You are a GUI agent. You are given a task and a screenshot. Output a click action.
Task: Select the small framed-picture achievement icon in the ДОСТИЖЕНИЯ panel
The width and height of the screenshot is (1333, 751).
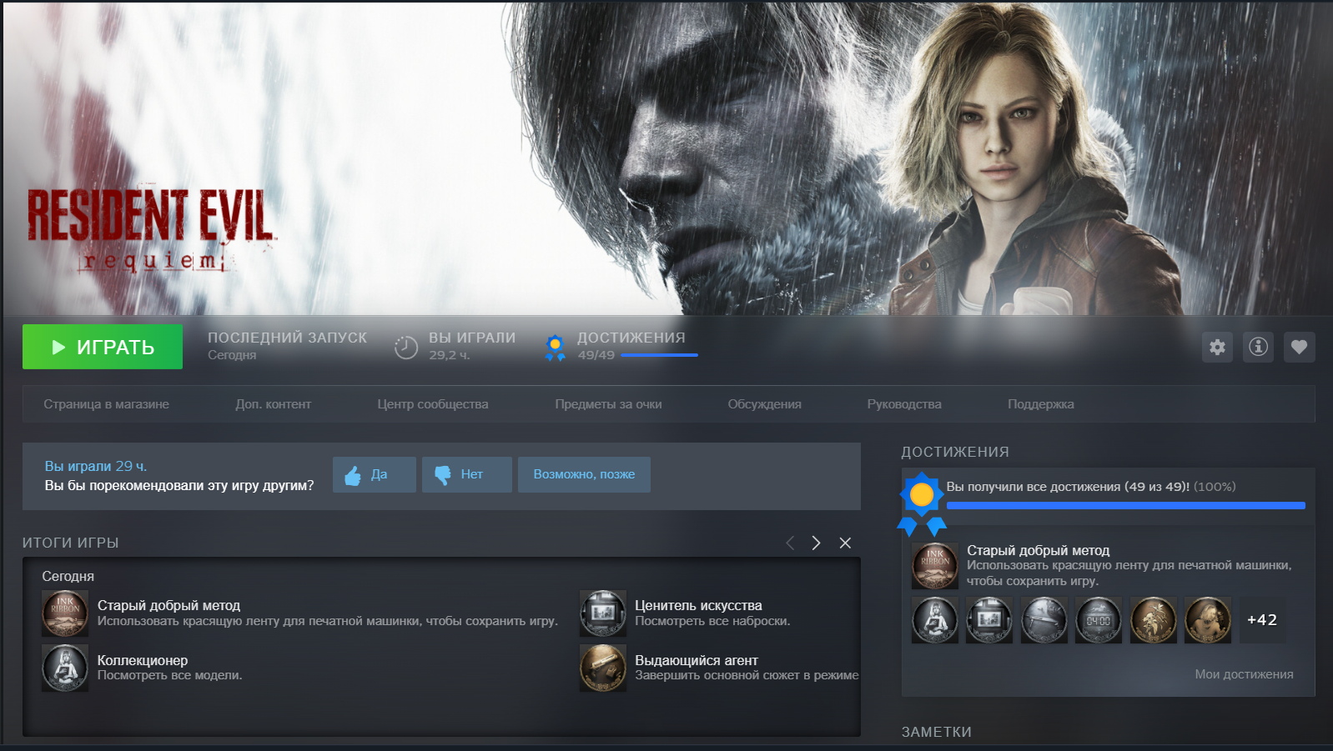click(989, 620)
